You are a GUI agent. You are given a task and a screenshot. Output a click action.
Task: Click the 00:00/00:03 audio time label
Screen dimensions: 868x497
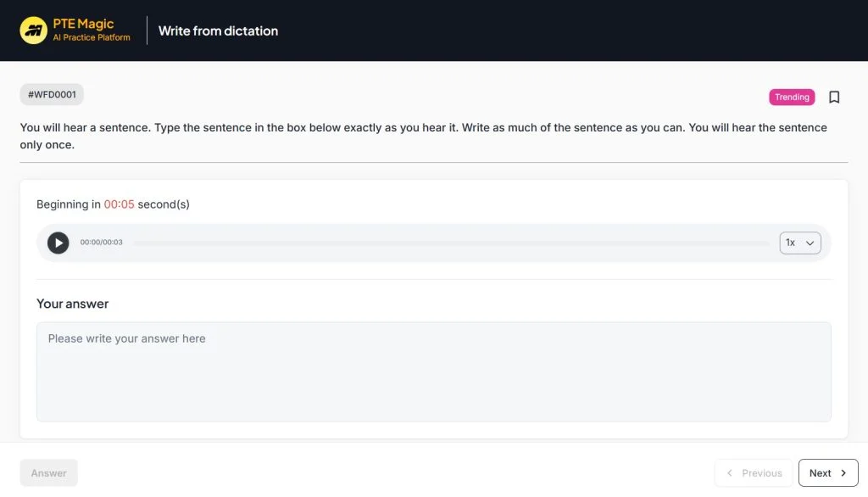click(102, 243)
